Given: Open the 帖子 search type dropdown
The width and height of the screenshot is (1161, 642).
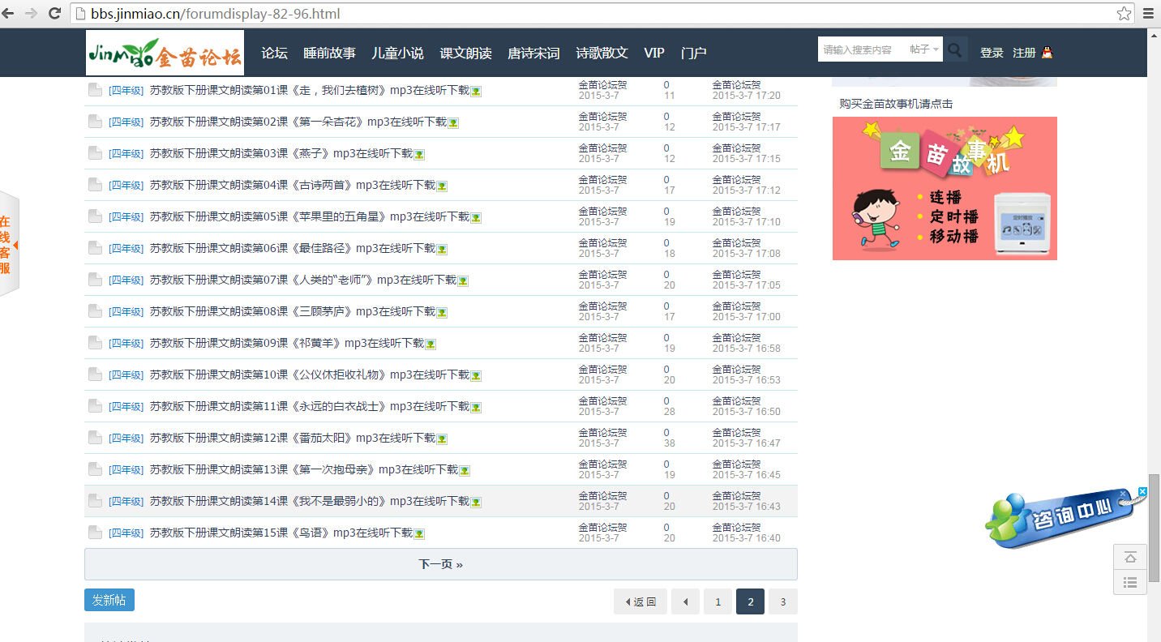Looking at the screenshot, I should click(x=924, y=50).
